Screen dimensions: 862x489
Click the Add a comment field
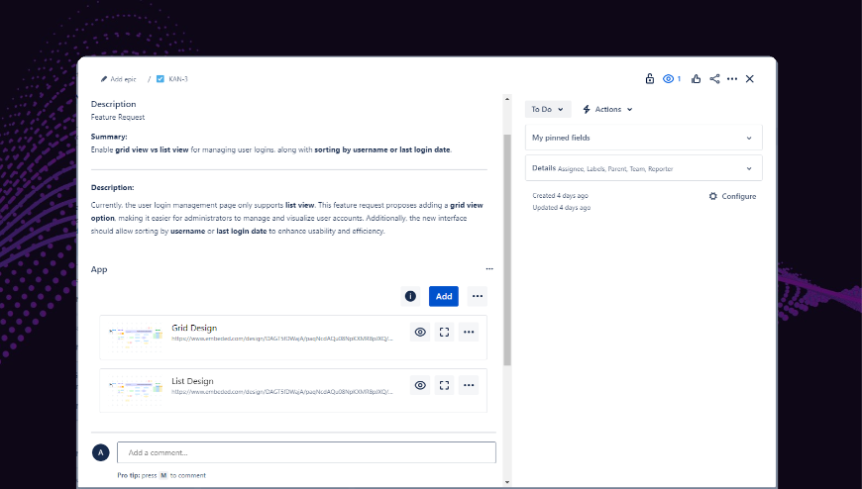point(306,452)
